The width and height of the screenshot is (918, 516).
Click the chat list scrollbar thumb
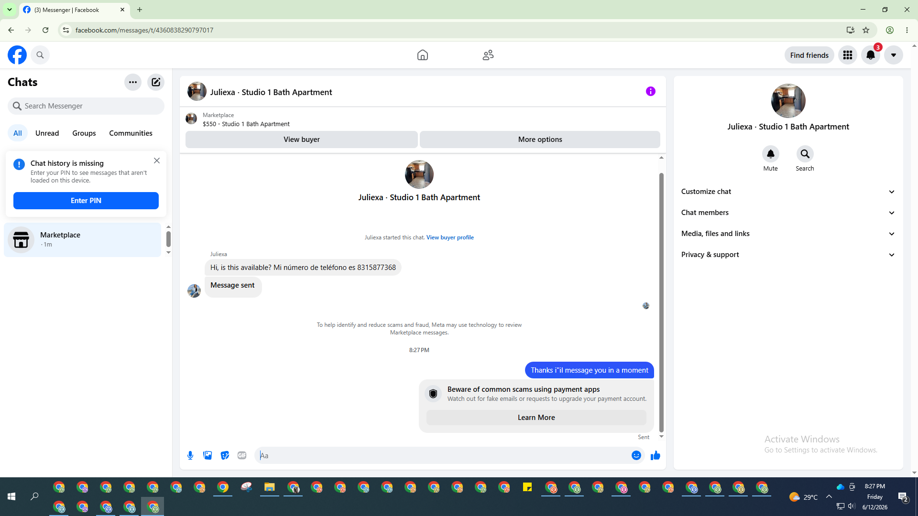click(x=168, y=239)
